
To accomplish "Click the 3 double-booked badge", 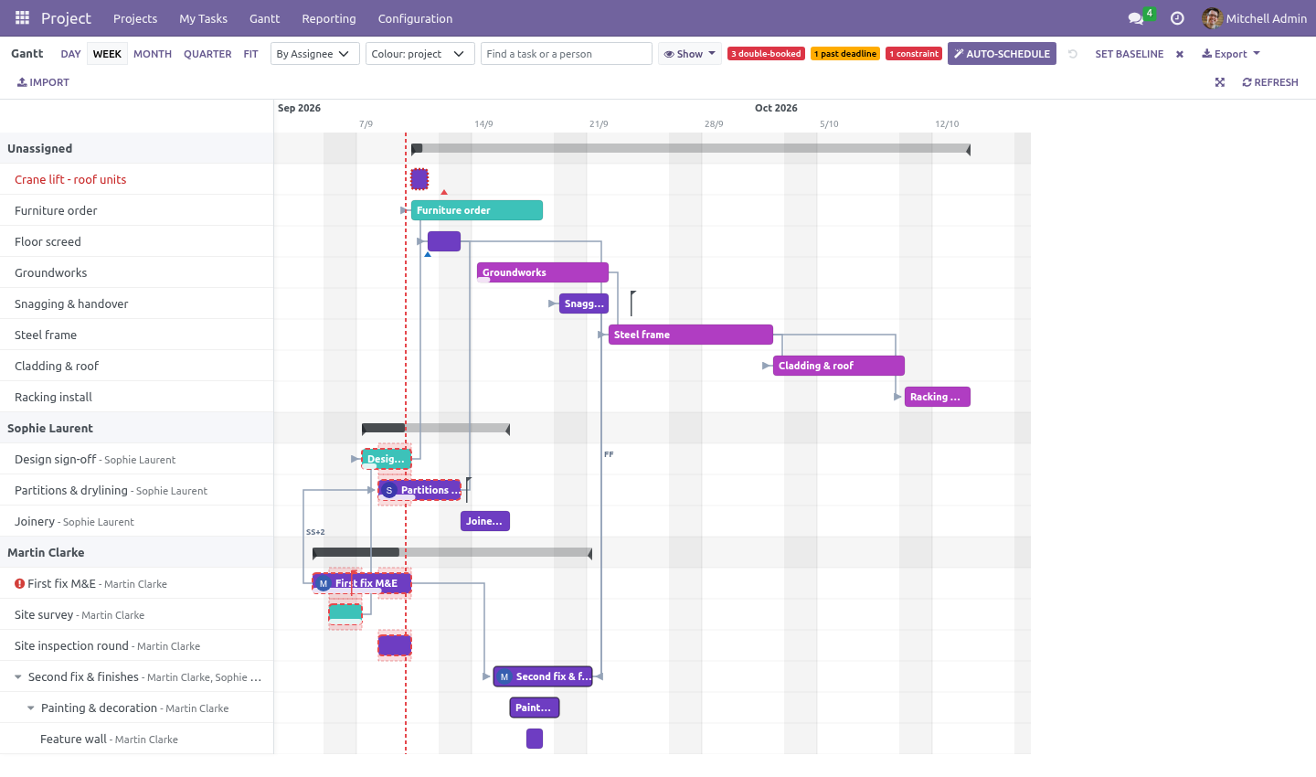I will [766, 54].
